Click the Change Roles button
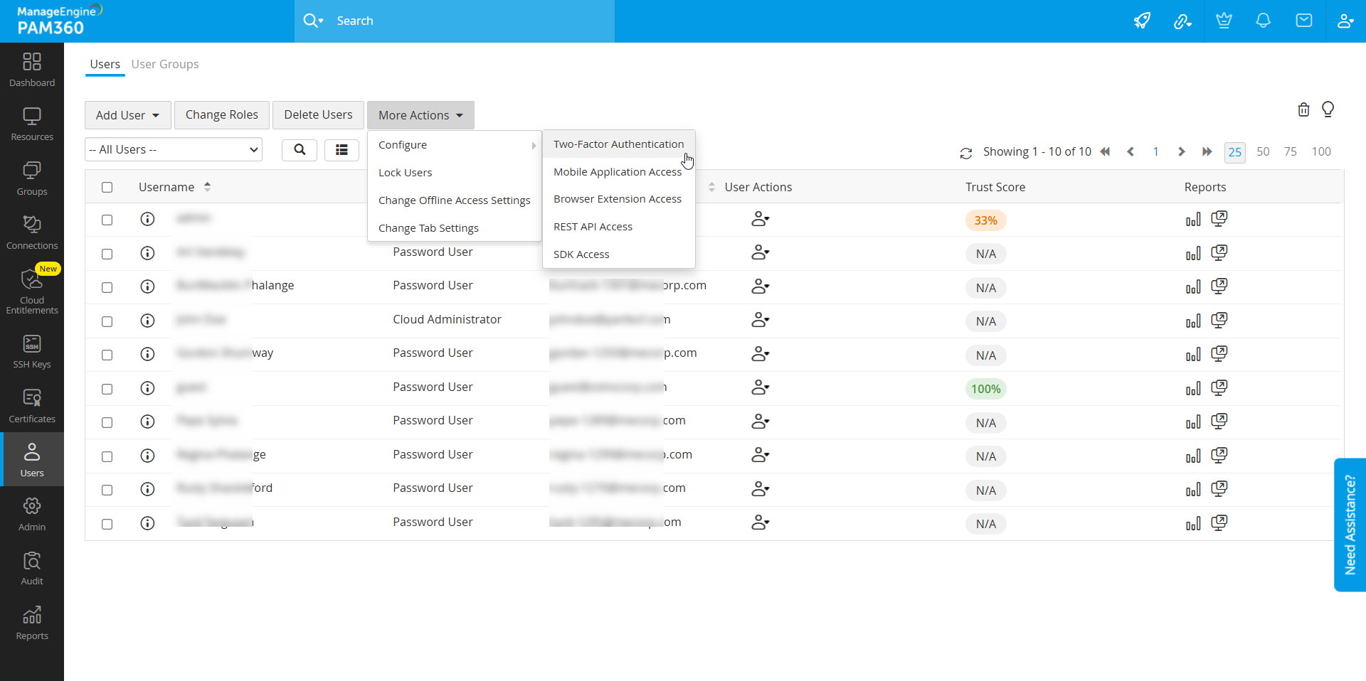This screenshot has width=1366, height=681. click(x=221, y=115)
